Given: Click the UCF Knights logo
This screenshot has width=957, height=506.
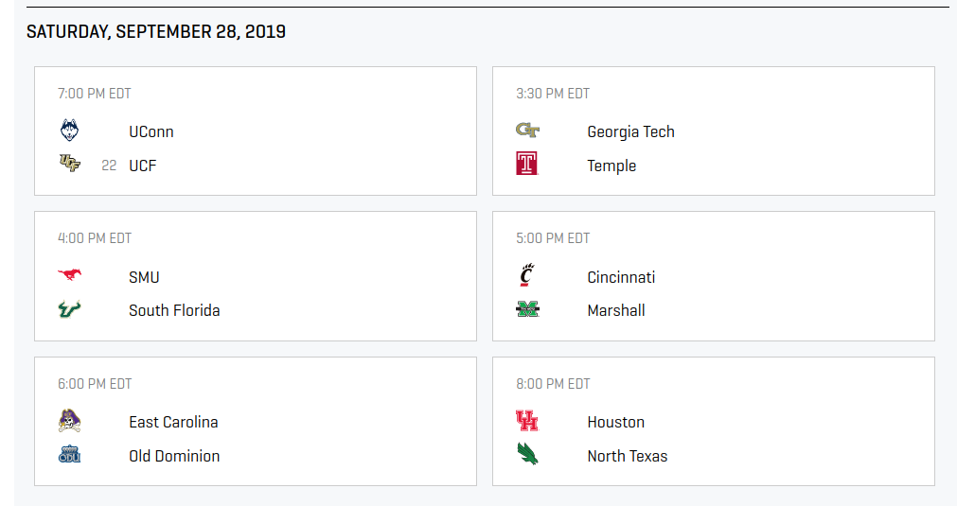Looking at the screenshot, I should (70, 164).
